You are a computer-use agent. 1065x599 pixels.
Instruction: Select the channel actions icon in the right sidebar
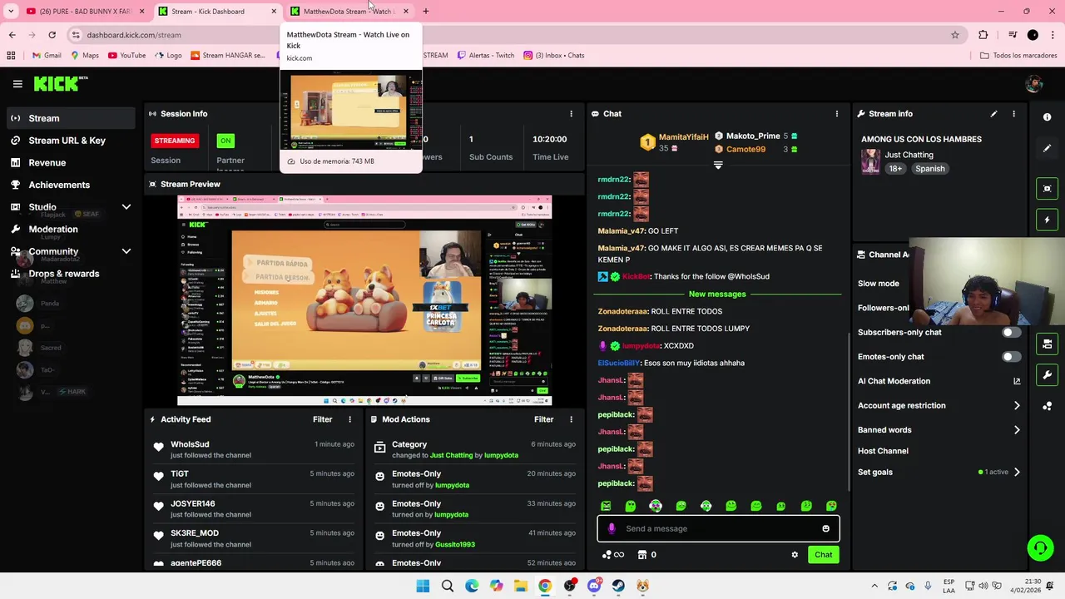click(1048, 344)
